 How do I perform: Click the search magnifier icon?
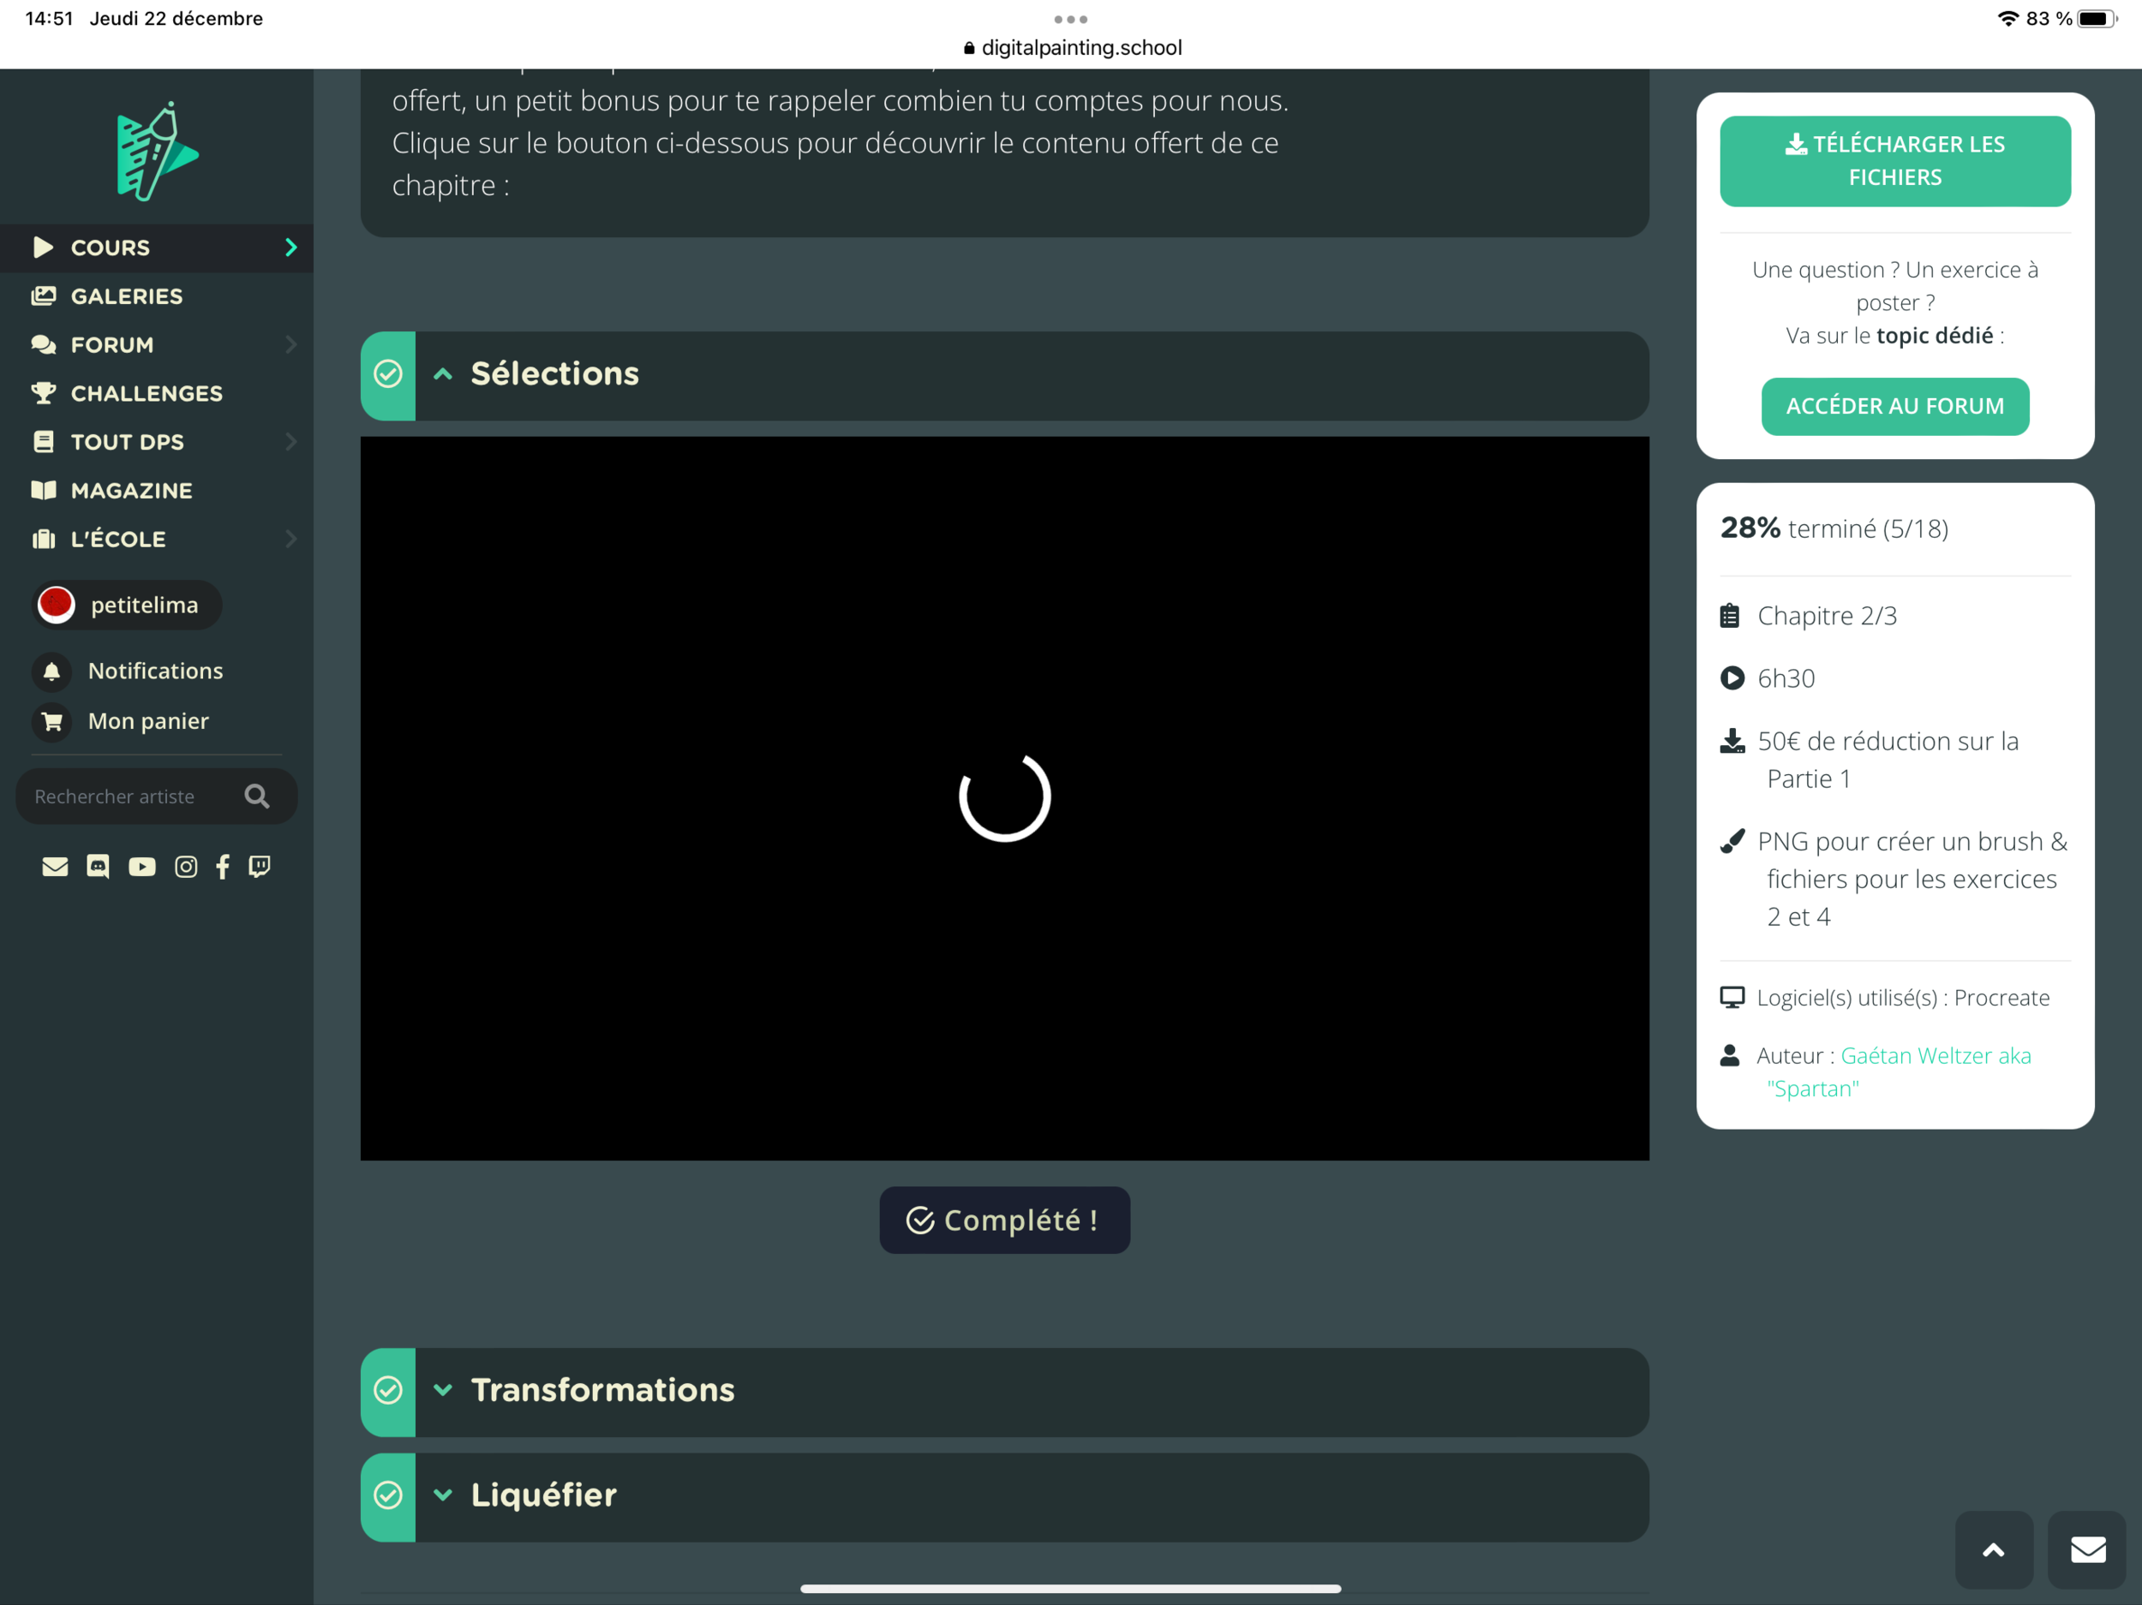coord(257,797)
